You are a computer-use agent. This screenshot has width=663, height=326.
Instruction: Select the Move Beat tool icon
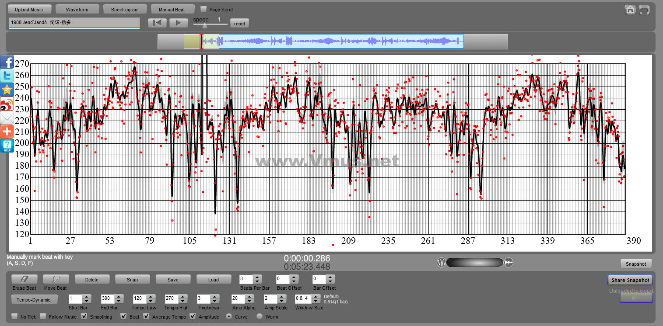click(56, 279)
